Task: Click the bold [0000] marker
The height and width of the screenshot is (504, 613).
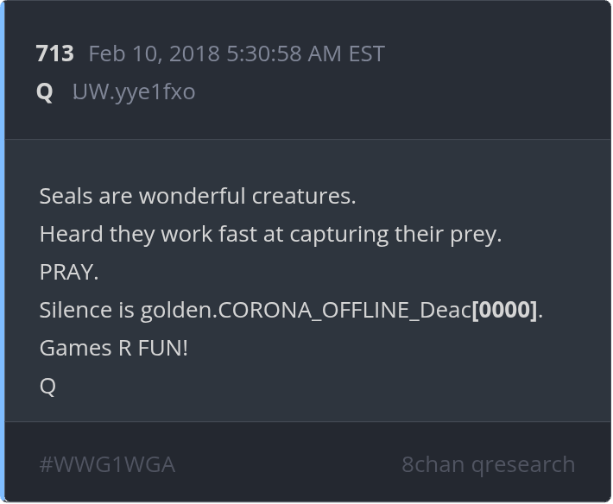Action: click(504, 310)
